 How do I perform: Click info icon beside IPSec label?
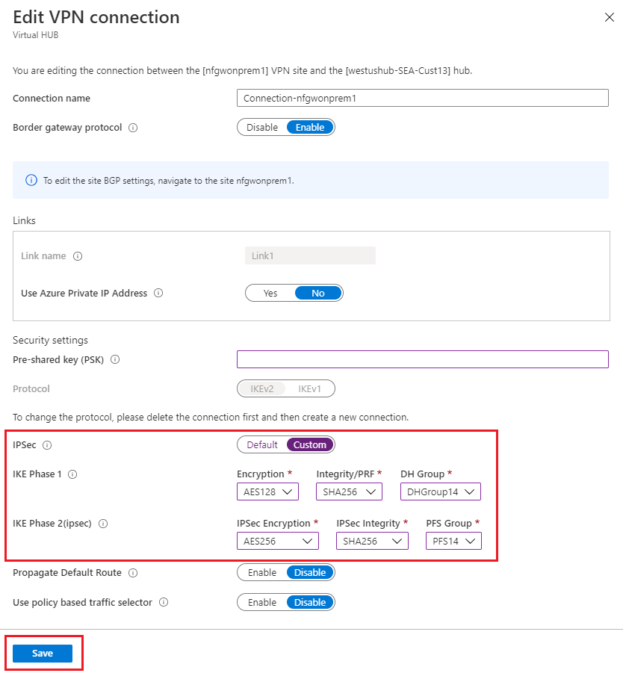pyautogui.click(x=47, y=445)
